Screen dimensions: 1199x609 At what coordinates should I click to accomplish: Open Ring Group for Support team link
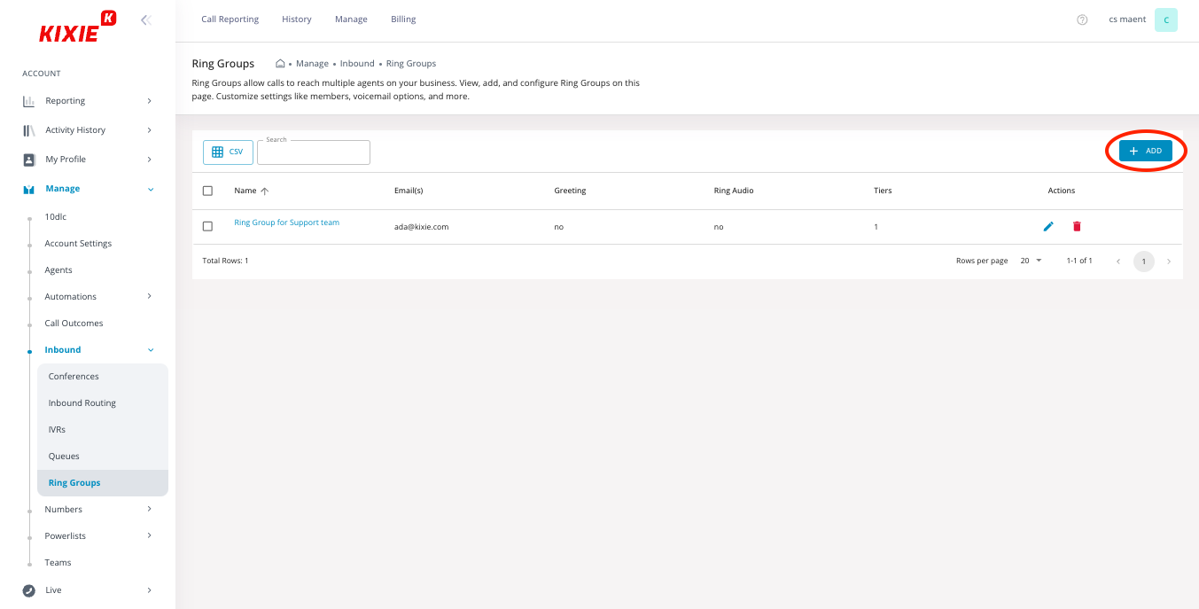point(286,223)
